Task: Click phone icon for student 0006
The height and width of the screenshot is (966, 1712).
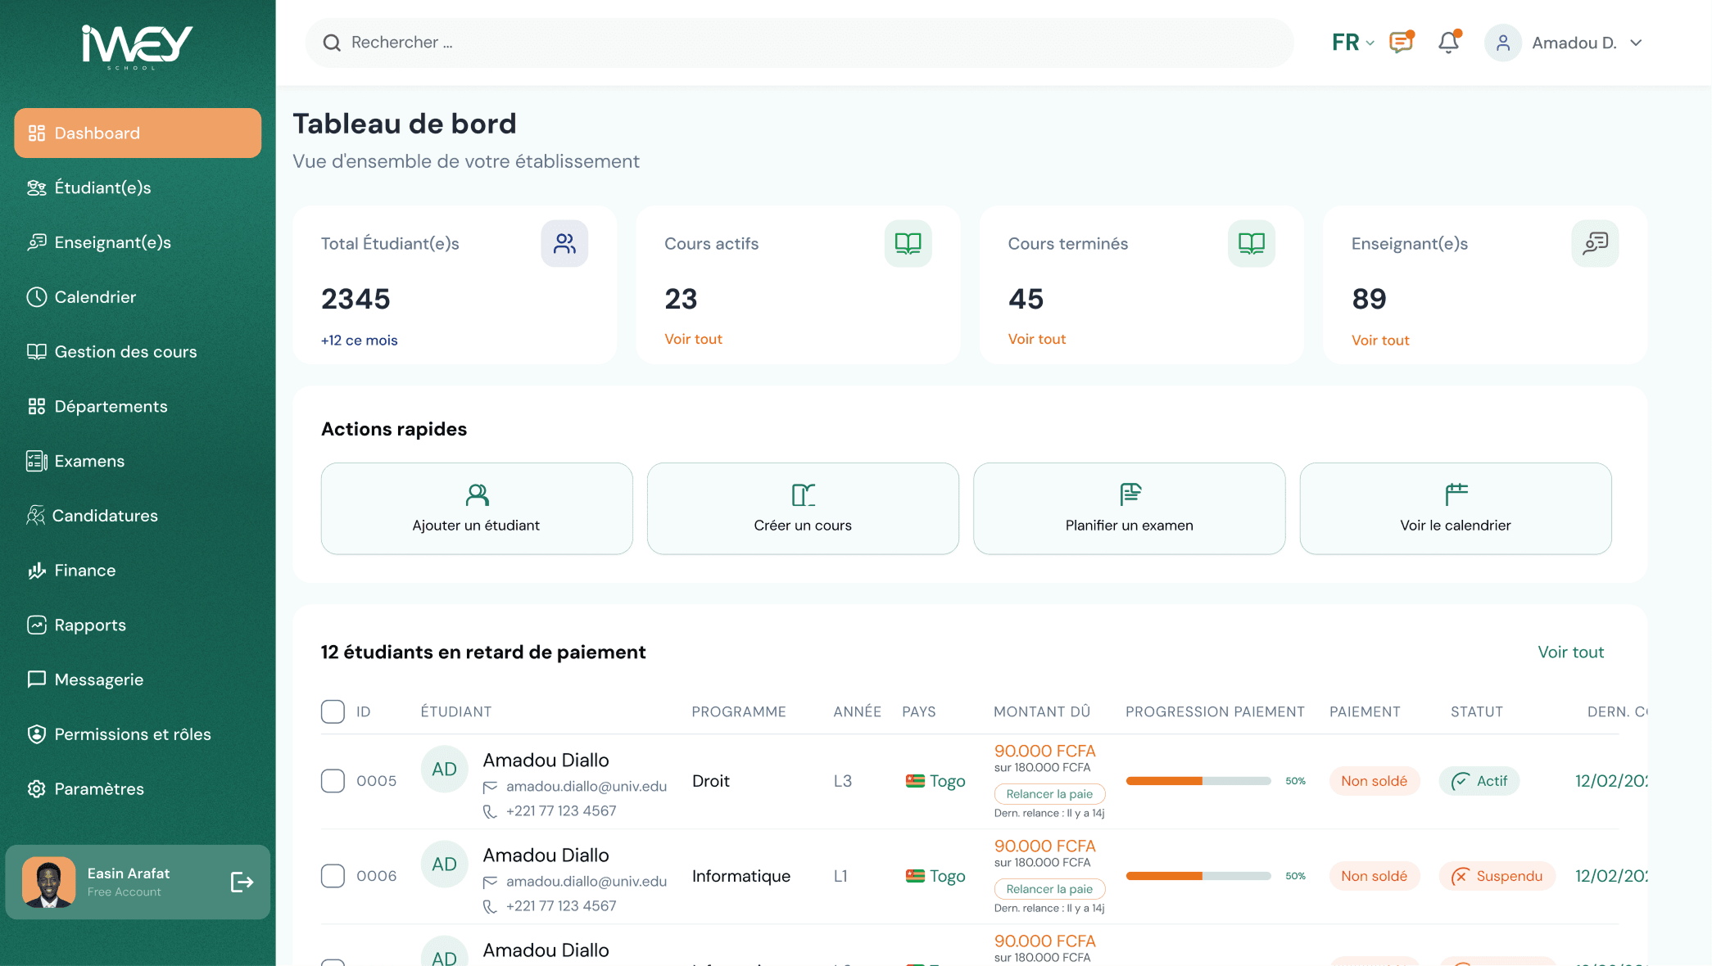Action: (x=490, y=906)
